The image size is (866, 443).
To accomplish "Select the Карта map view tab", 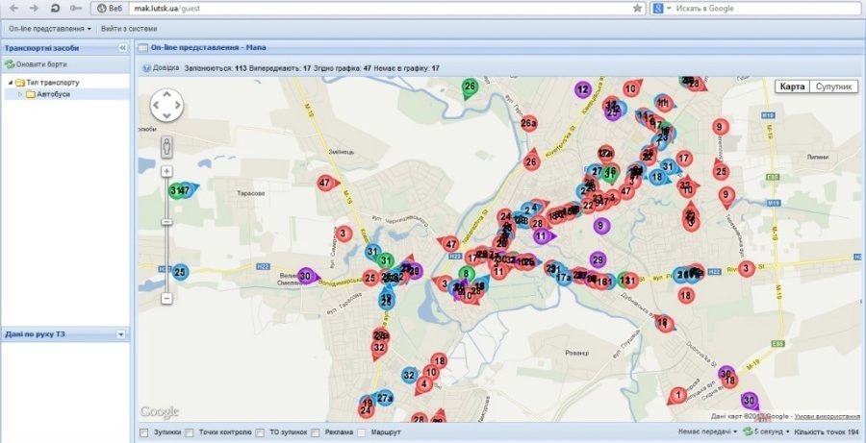I will [x=792, y=86].
